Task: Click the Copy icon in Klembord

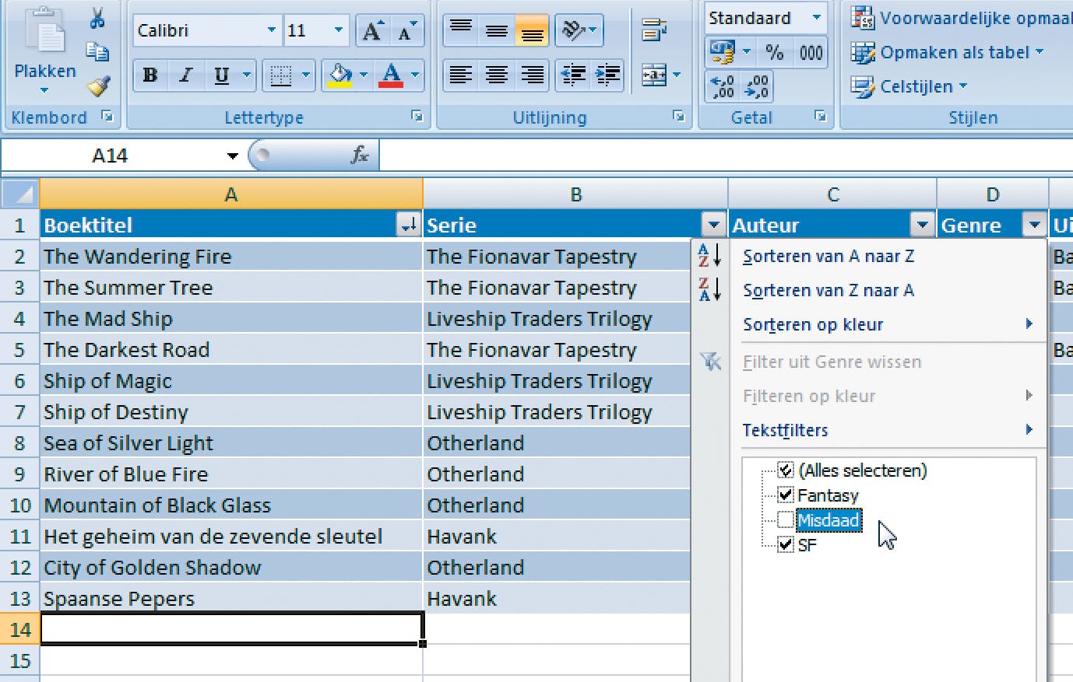Action: 97,51
